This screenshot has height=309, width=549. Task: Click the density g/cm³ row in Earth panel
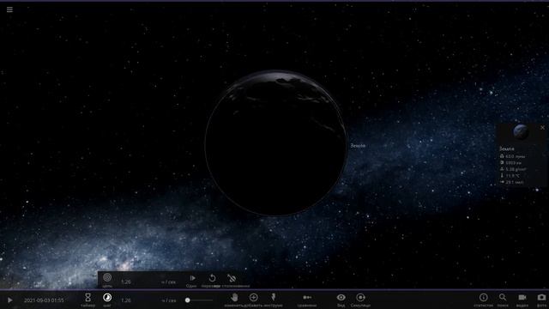point(513,169)
